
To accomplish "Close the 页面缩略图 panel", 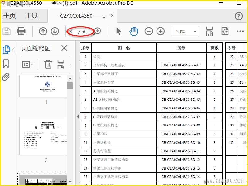I will (64, 48).
